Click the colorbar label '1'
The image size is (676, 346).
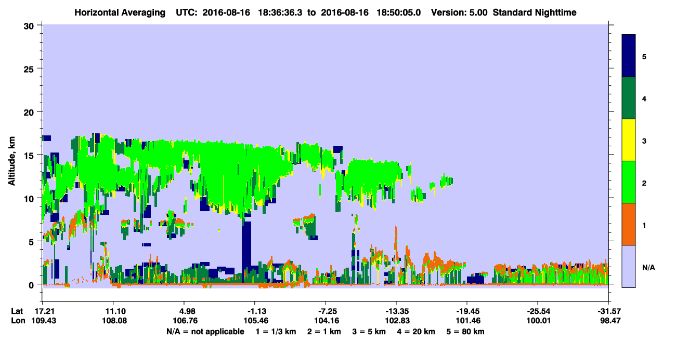(x=644, y=225)
